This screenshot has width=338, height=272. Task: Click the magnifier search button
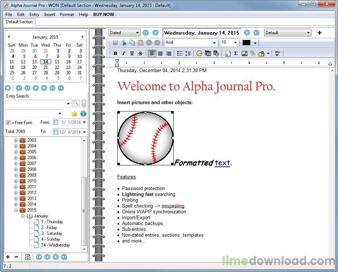pos(76,103)
